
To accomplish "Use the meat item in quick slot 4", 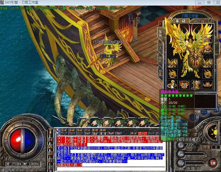I will 120,122.
